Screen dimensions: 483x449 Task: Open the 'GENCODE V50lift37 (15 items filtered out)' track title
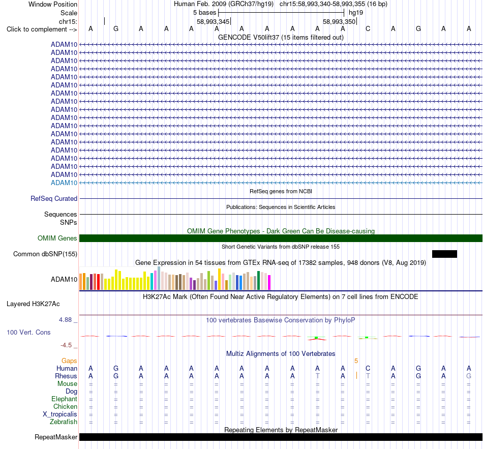coord(281,37)
